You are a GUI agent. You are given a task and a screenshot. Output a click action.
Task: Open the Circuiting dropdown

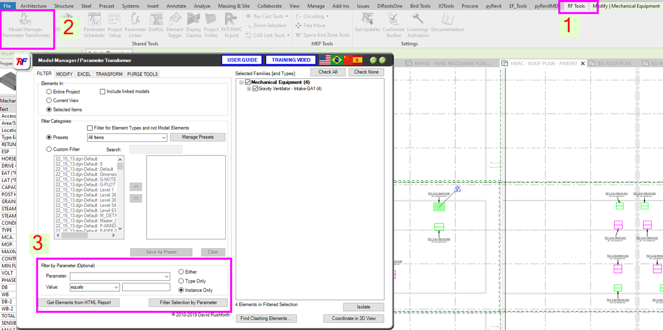(312, 16)
